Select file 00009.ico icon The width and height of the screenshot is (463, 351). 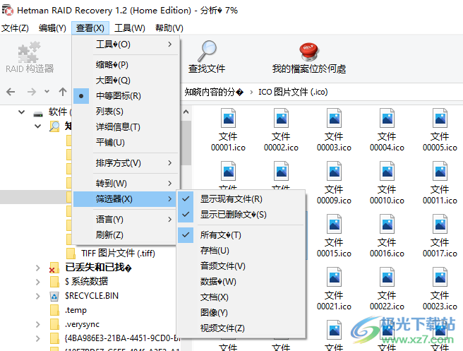pyautogui.click(x=334, y=171)
